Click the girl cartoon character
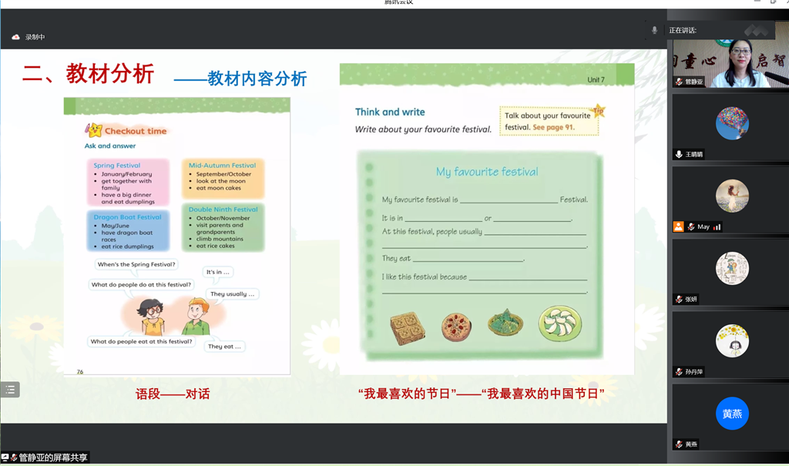 click(152, 317)
